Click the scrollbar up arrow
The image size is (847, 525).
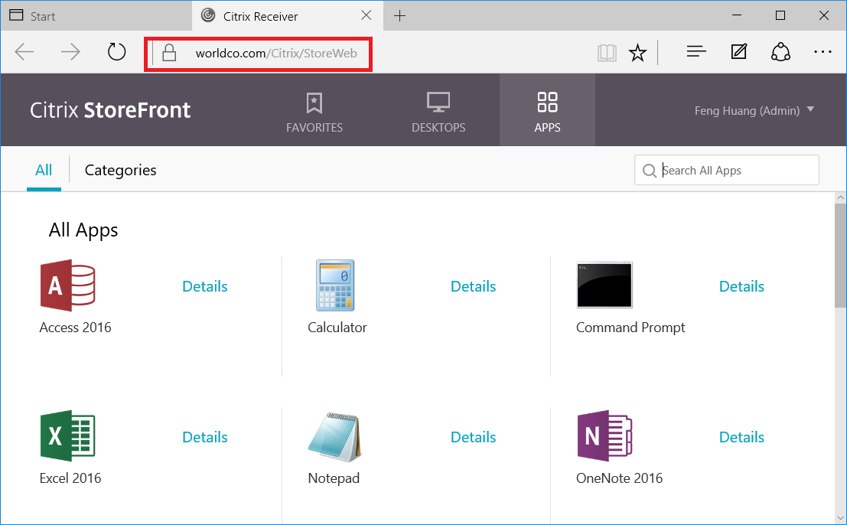(840, 197)
